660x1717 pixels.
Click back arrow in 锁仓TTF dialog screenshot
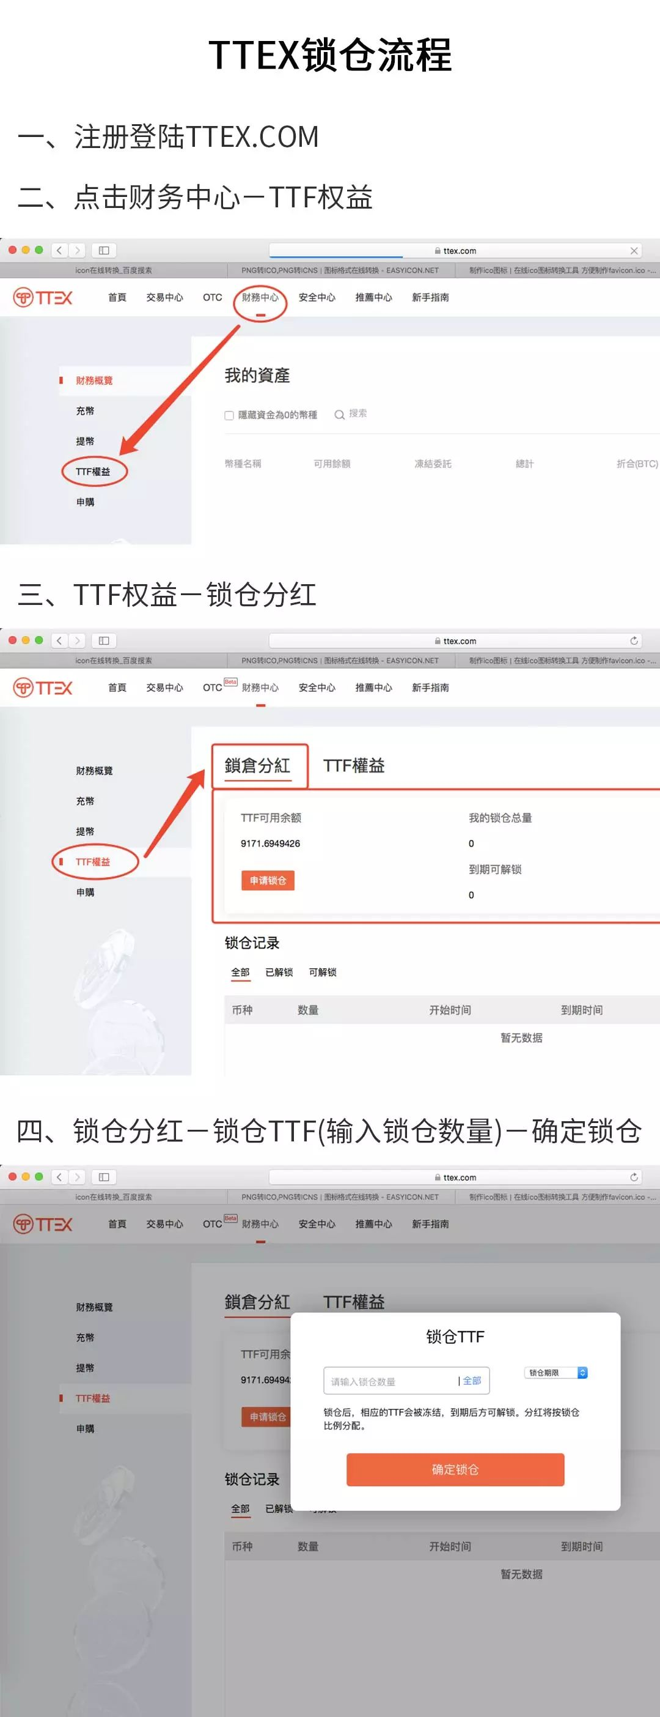point(59,1177)
